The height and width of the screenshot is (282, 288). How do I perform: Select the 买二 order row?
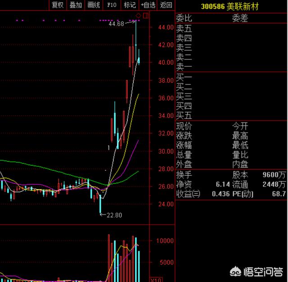pos(231,87)
